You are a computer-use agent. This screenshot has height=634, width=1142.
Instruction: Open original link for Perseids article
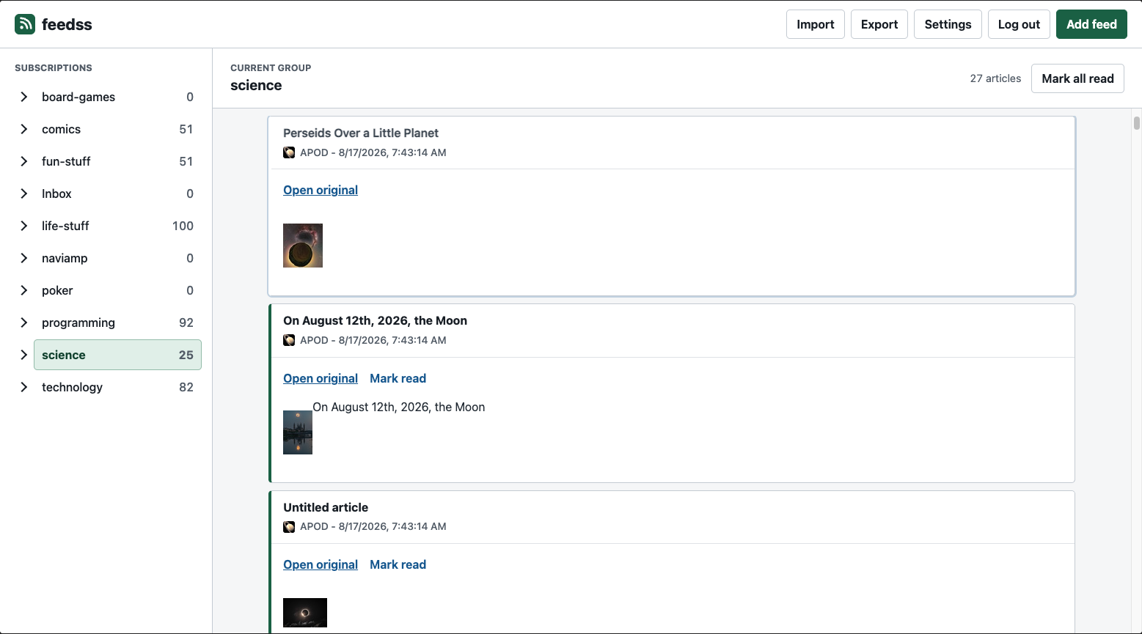(321, 190)
